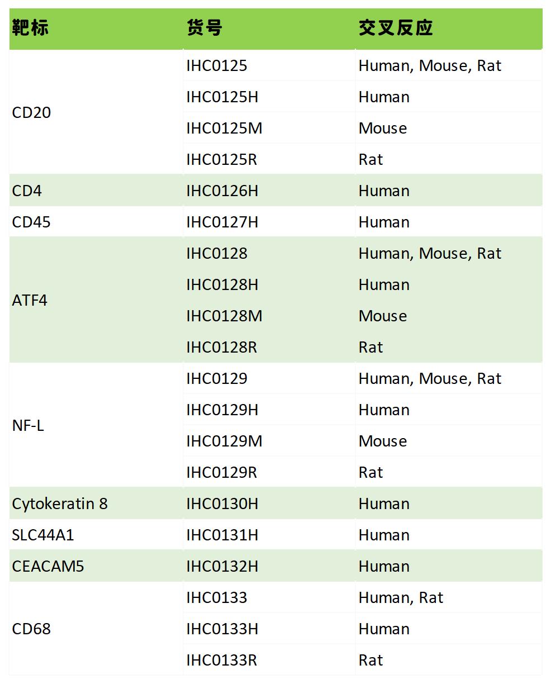Click catalog number IHC0128R
This screenshot has width=551, height=684.
pyautogui.click(x=222, y=348)
